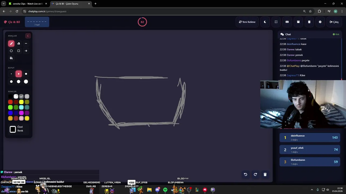
Task: Pick the magenta color swatch
Action: 21,113
